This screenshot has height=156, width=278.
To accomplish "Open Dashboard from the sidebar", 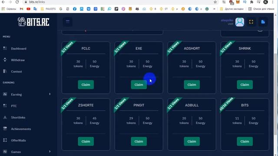I will click(19, 49).
